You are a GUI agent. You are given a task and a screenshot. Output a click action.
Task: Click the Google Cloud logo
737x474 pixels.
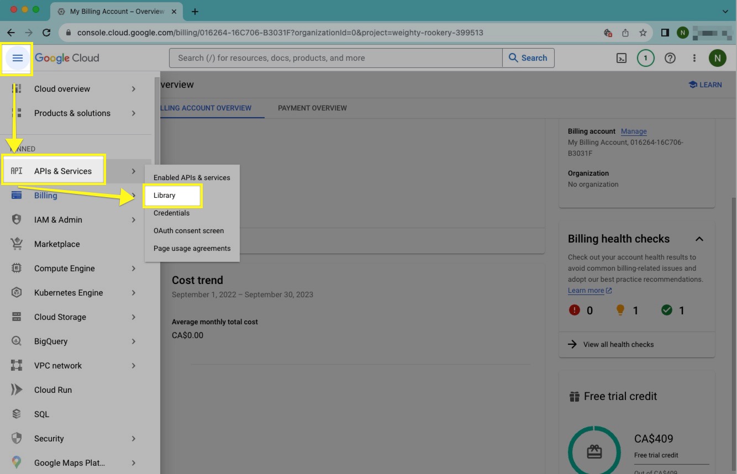click(x=67, y=58)
